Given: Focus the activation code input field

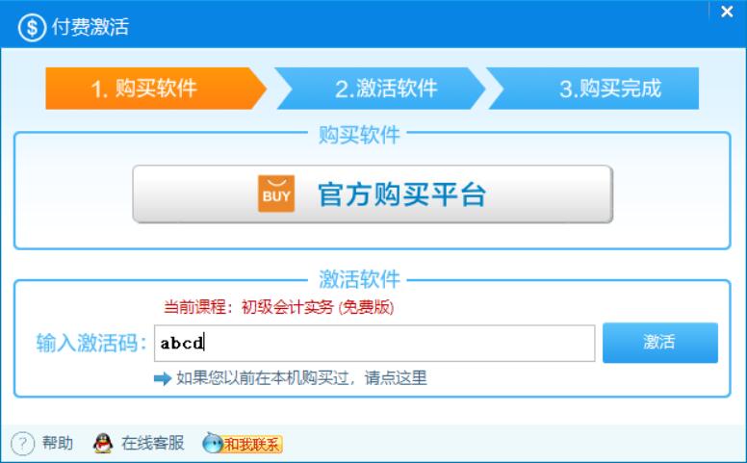Looking at the screenshot, I should coord(374,343).
